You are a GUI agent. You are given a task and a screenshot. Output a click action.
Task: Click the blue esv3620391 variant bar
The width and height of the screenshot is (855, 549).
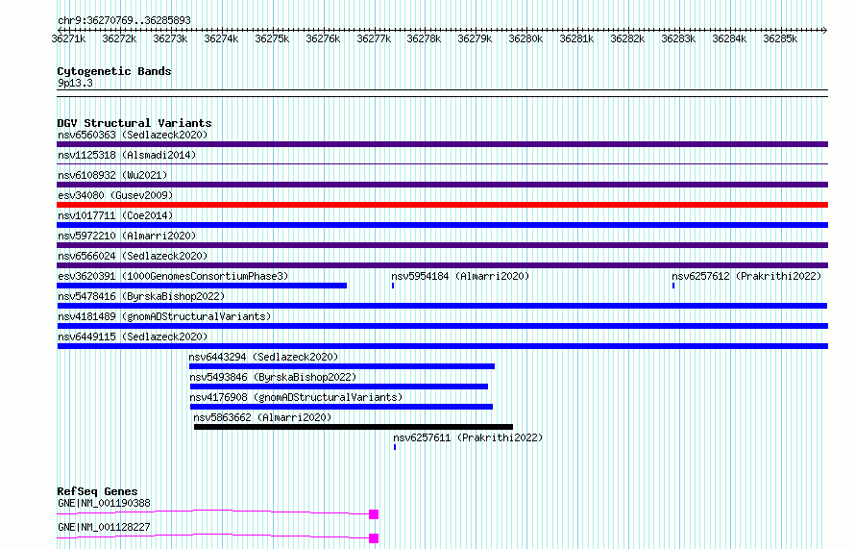pos(202,286)
